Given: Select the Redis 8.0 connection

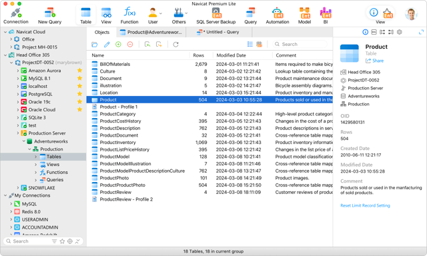Looking at the screenshot, I should (31, 211).
